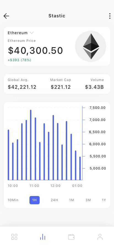Click the 6,000.00 axis label
Screen dimensions: 114x247
(x=97, y=144)
